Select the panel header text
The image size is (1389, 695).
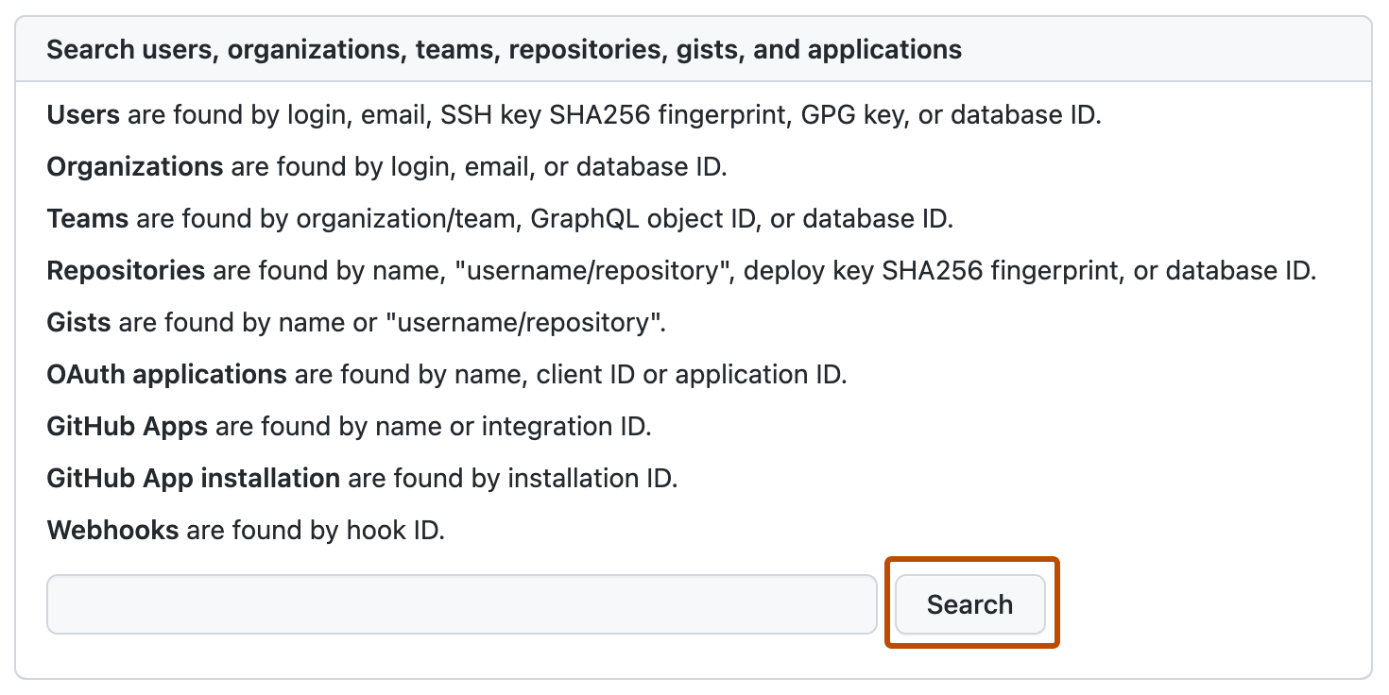[x=505, y=49]
